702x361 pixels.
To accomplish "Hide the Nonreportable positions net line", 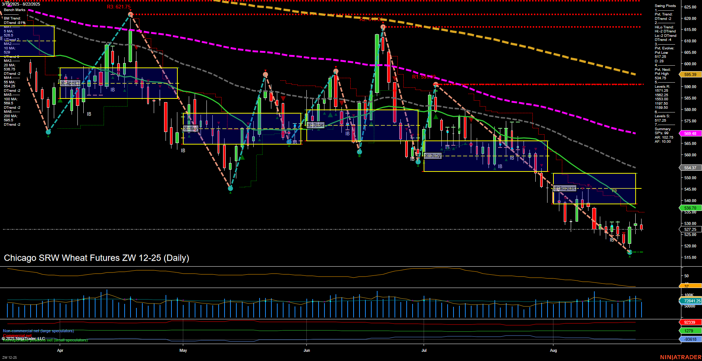I will pos(45,339).
